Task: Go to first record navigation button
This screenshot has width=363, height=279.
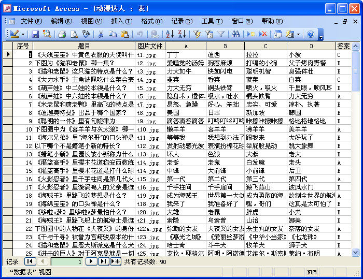Action: coord(30,261)
